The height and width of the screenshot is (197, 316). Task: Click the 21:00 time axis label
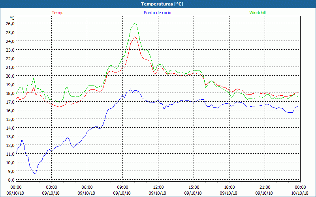point(265,188)
